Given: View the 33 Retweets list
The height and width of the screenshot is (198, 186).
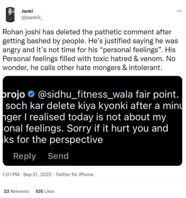Looking at the screenshot, I should pyautogui.click(x=16, y=191).
